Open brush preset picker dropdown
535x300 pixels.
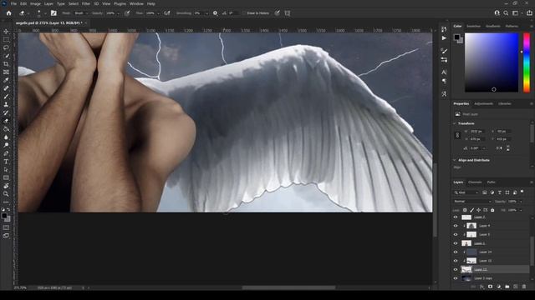45,13
